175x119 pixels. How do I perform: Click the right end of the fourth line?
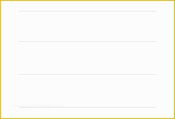pos(156,107)
